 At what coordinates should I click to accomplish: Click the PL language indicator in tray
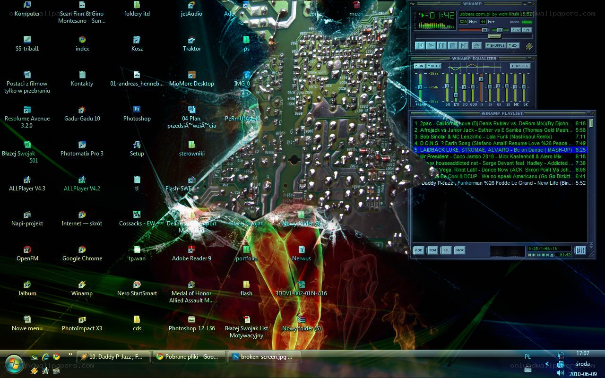click(x=527, y=356)
